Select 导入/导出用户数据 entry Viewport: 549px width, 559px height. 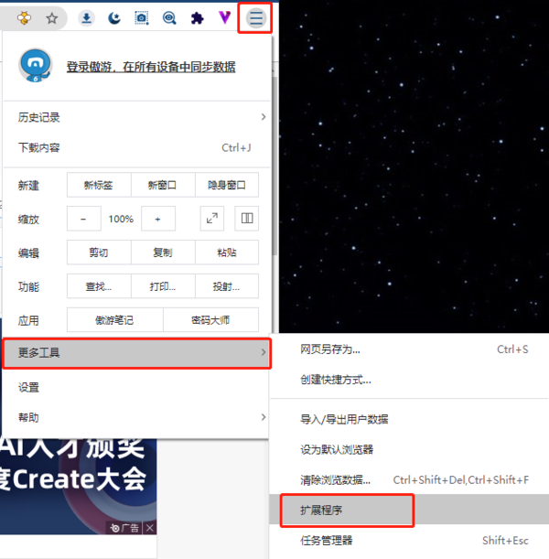coord(409,419)
